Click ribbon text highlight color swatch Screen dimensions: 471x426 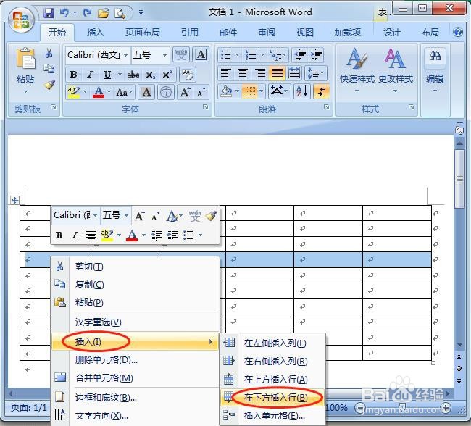(x=73, y=92)
